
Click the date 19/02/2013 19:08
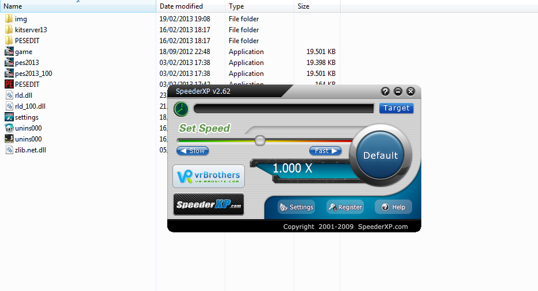coord(185,18)
